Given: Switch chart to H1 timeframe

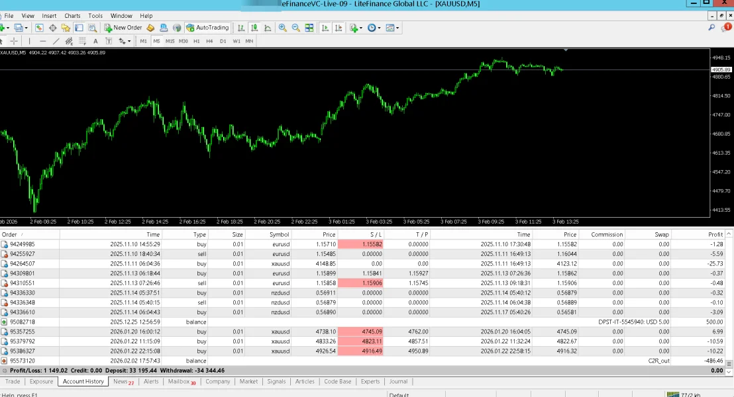Looking at the screenshot, I should click(196, 41).
